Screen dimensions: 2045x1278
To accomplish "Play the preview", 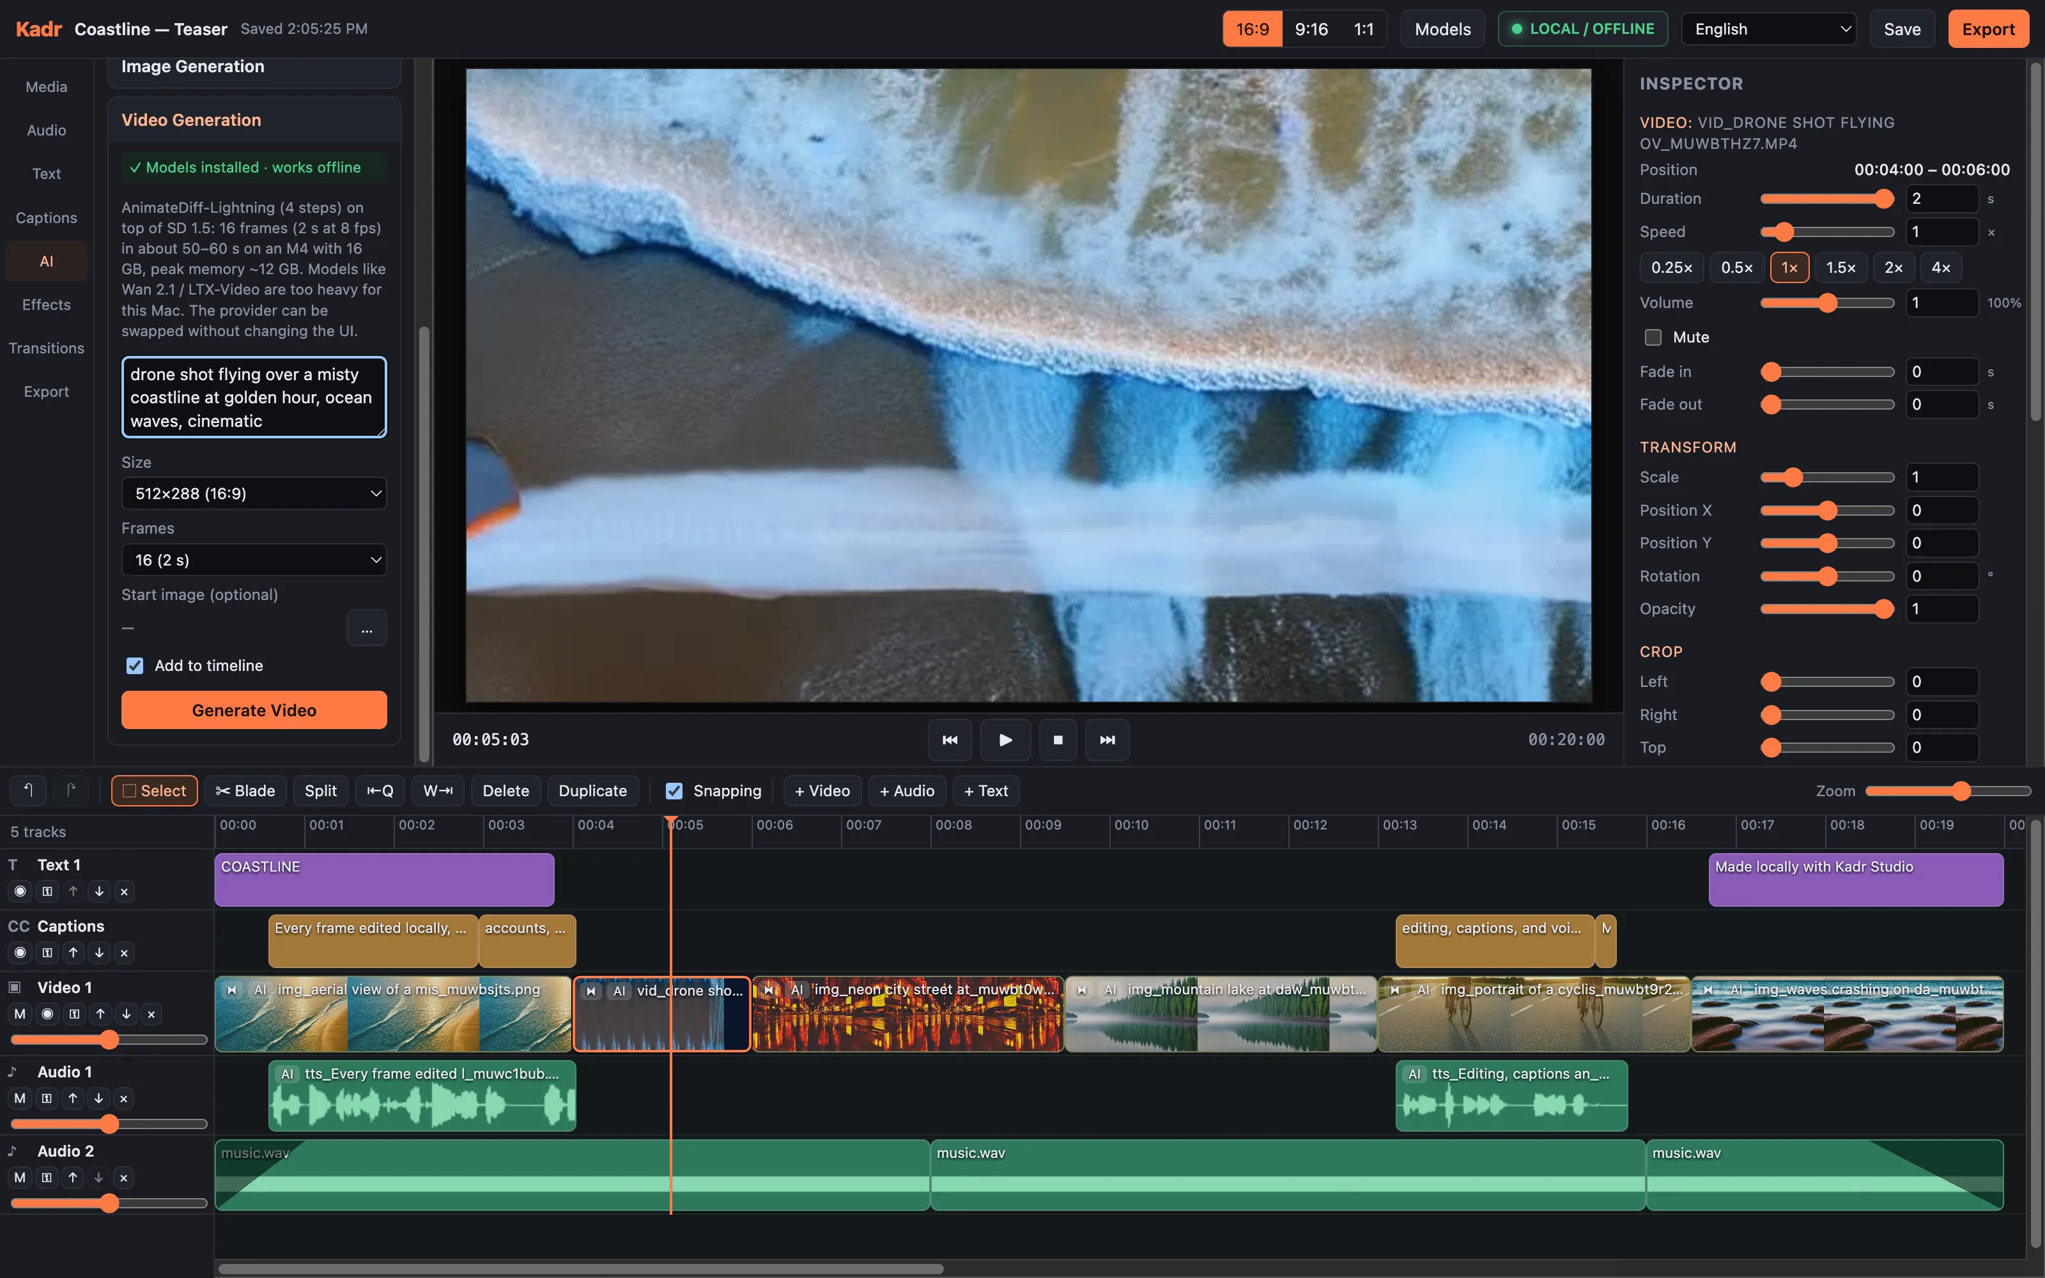I will click(x=1006, y=739).
